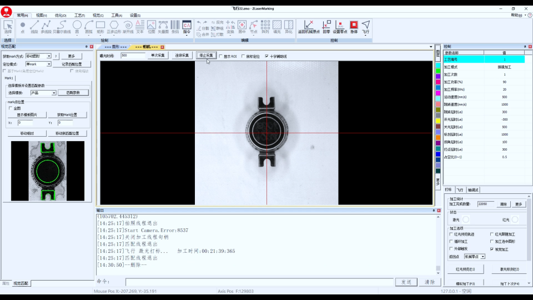Open the 常用 ribbon tab
This screenshot has width=533, height=300.
pos(22,16)
